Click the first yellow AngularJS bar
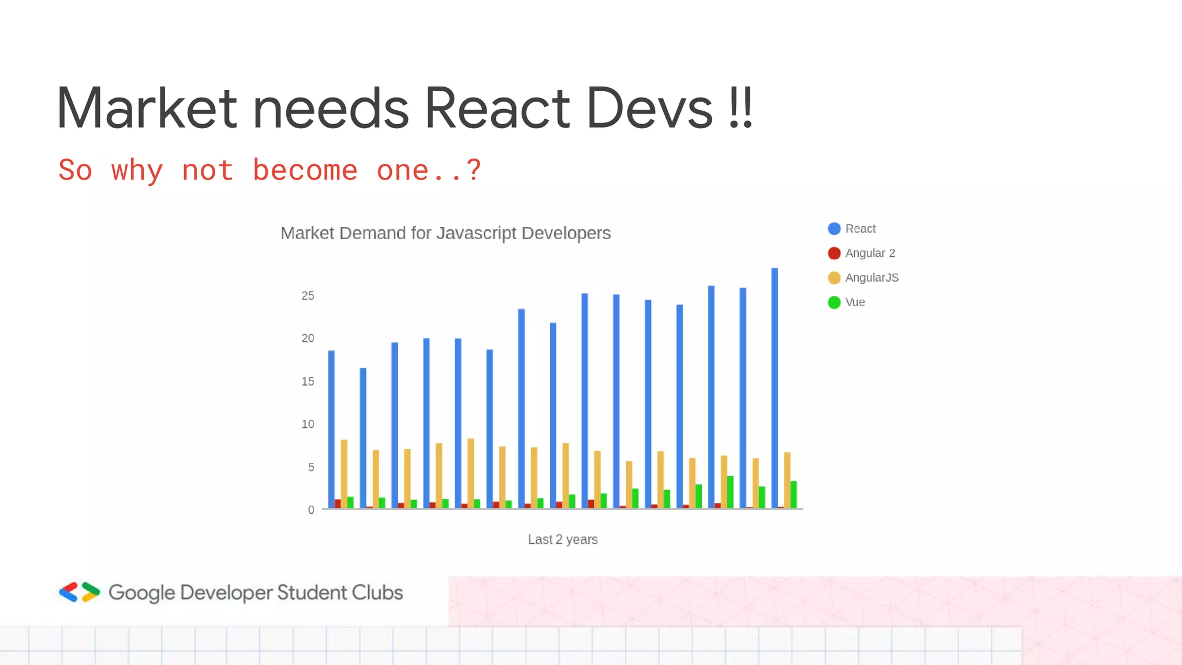 [x=344, y=474]
